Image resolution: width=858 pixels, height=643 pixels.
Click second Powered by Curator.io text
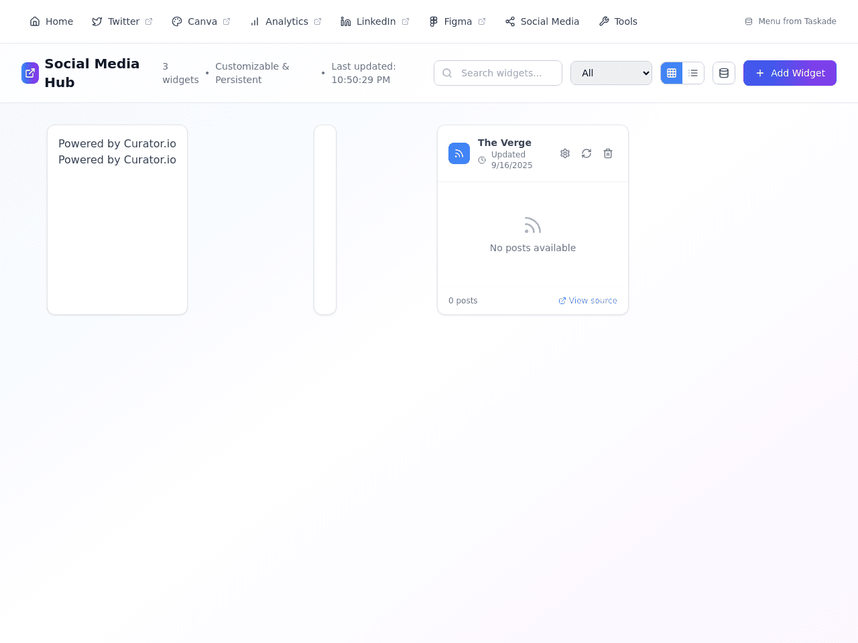coord(117,159)
